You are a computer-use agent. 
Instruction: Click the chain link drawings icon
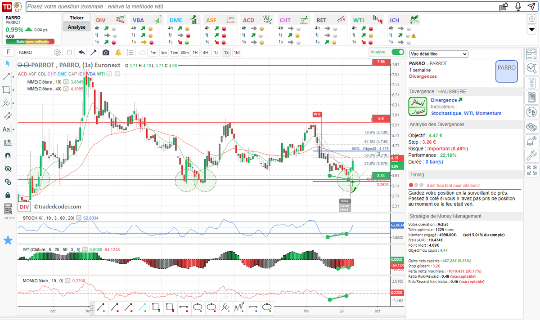pos(7,182)
